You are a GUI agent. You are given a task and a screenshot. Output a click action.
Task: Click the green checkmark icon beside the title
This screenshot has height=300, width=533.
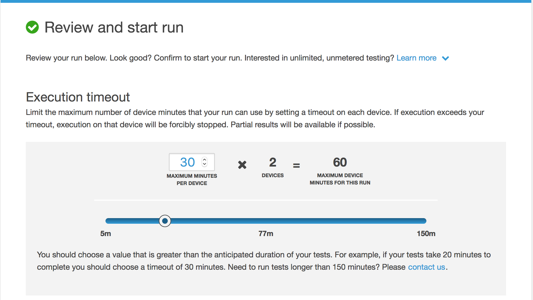click(x=32, y=27)
